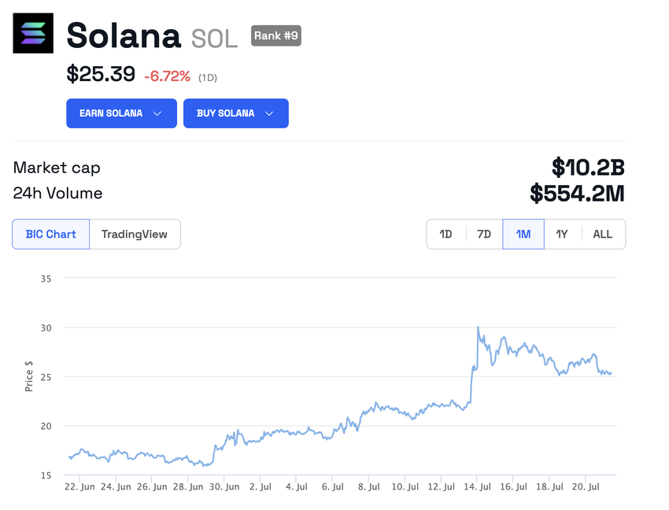The width and height of the screenshot is (669, 510).
Task: Click the $10.2B market cap value
Action: click(x=588, y=167)
